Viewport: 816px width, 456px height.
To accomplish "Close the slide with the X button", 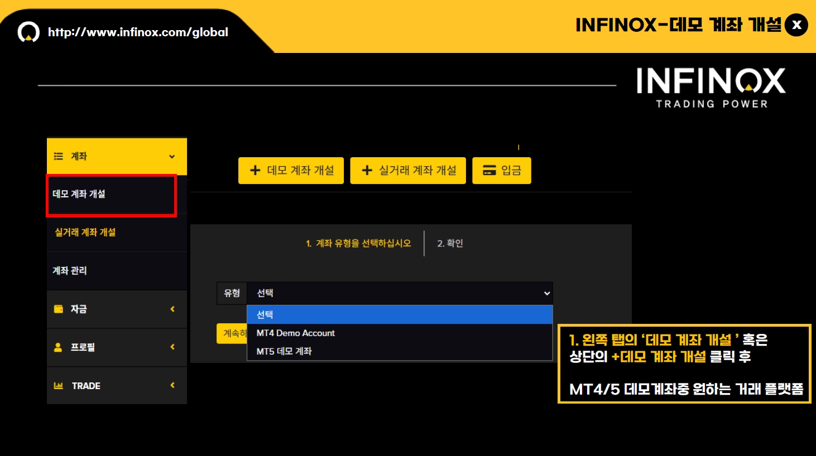I will (x=796, y=25).
